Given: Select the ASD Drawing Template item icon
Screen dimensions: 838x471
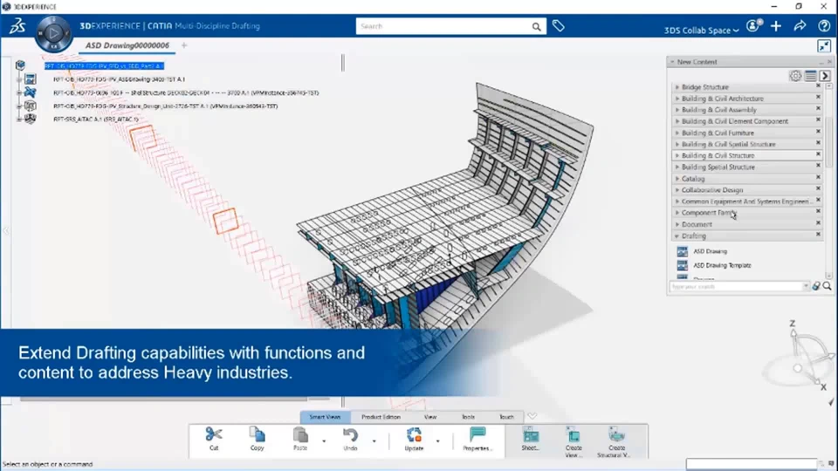Looking at the screenshot, I should (683, 265).
